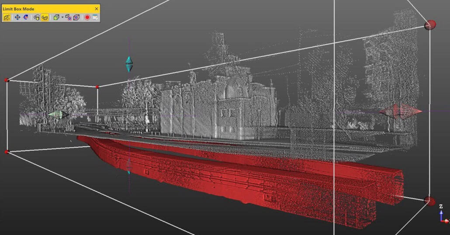450x235 pixels.
Task: Click the green cube icon
Action: point(56,17)
